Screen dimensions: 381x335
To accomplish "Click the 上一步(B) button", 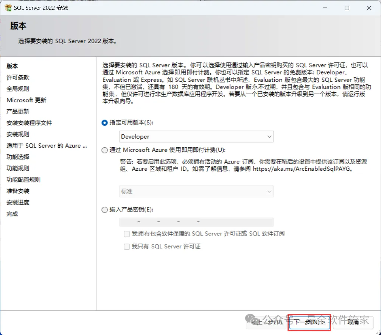I will coord(266,323).
